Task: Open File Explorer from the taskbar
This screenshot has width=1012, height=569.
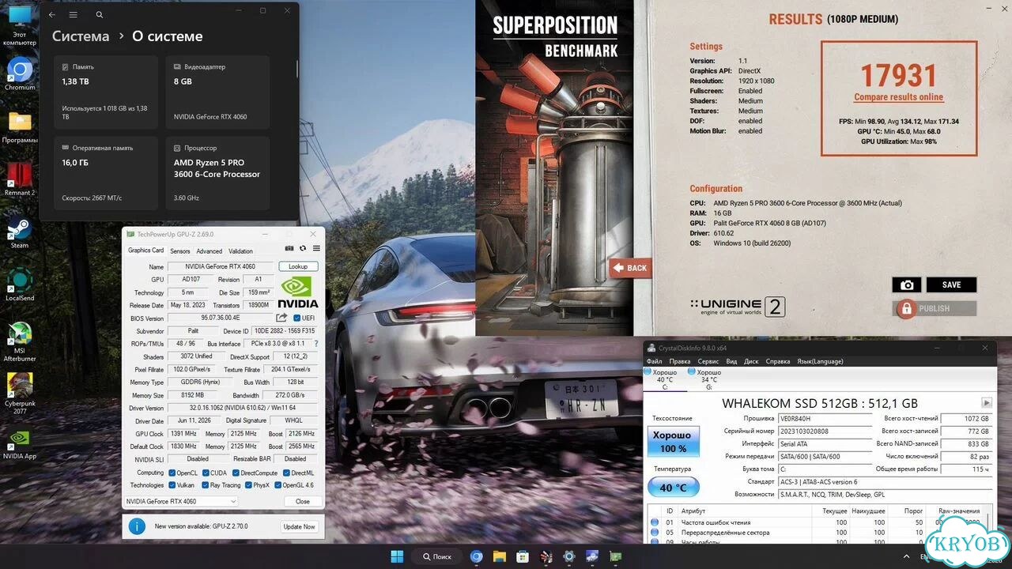Action: click(x=499, y=556)
